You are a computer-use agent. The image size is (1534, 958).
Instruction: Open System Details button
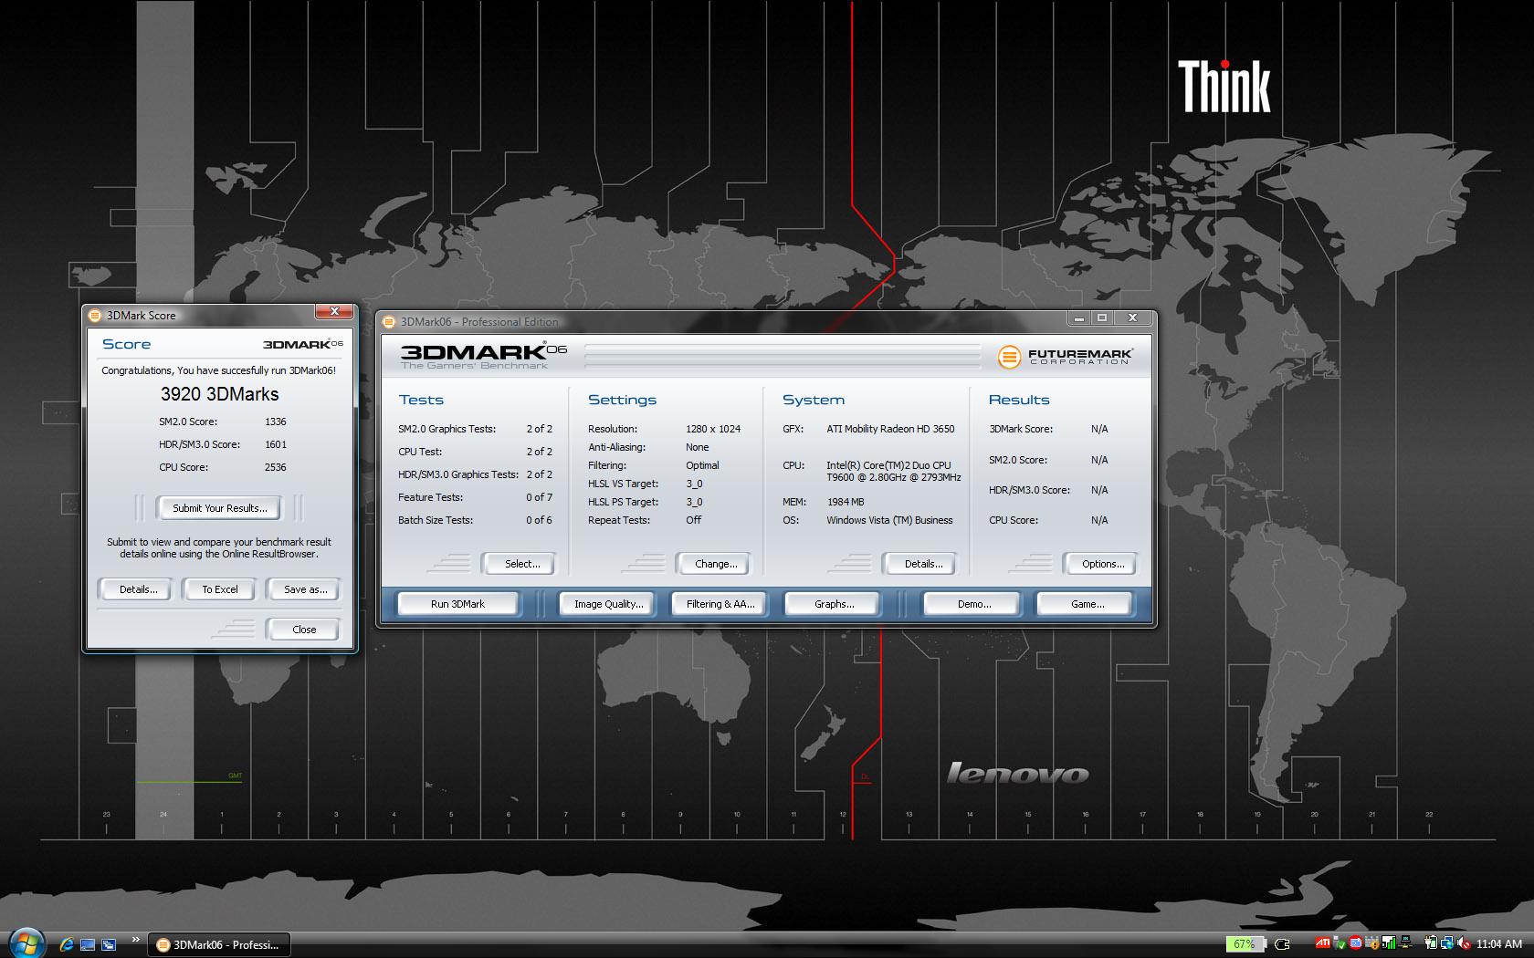coord(923,564)
